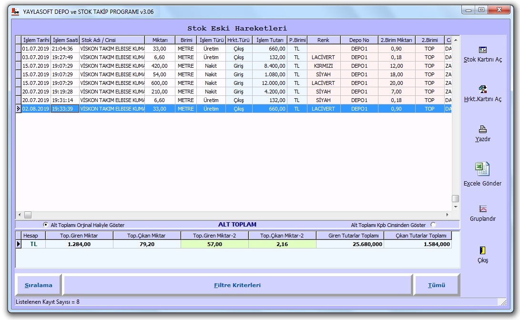Screen dimensions: 520x320
Task: Click the Sıralama button
Action: point(39,285)
